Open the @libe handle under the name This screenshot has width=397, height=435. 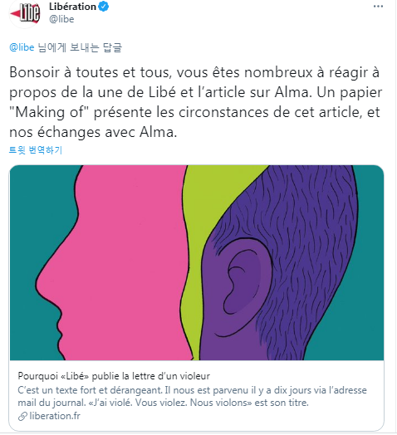61,19
